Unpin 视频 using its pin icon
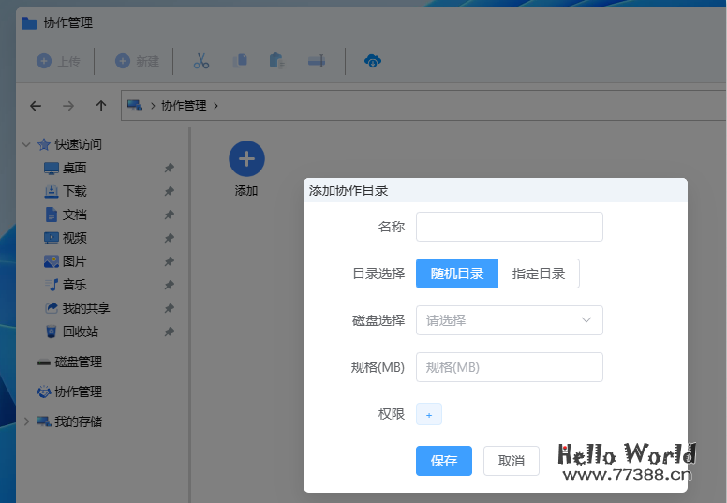This screenshot has width=727, height=503. click(x=170, y=238)
